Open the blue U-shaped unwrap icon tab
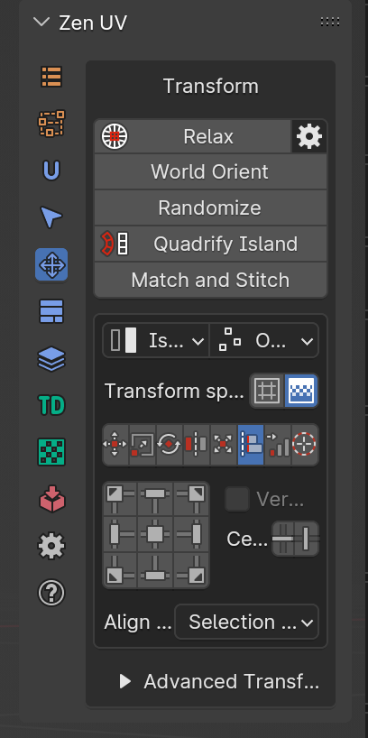Image resolution: width=368 pixels, height=738 pixels. pos(51,170)
